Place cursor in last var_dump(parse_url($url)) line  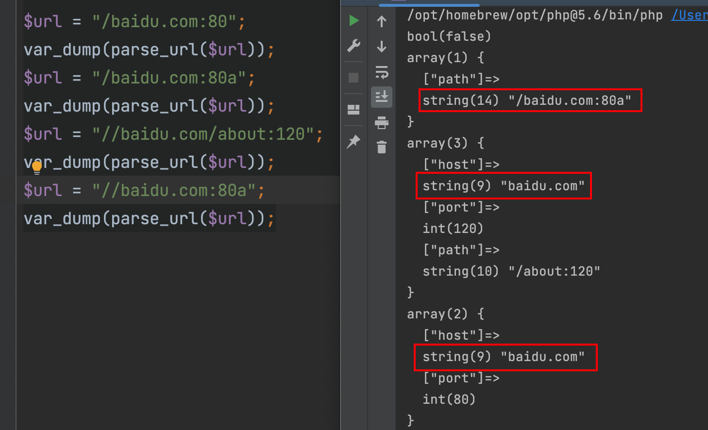pos(149,218)
